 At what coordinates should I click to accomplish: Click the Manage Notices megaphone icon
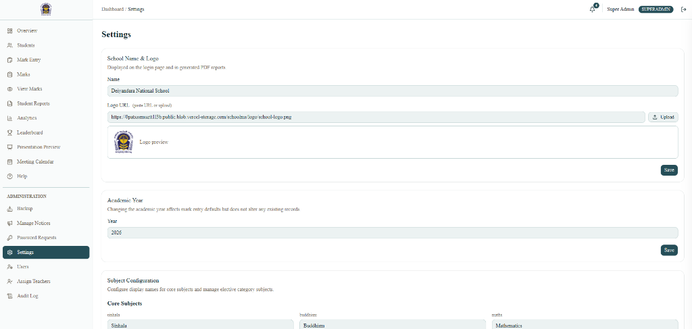click(x=9, y=223)
